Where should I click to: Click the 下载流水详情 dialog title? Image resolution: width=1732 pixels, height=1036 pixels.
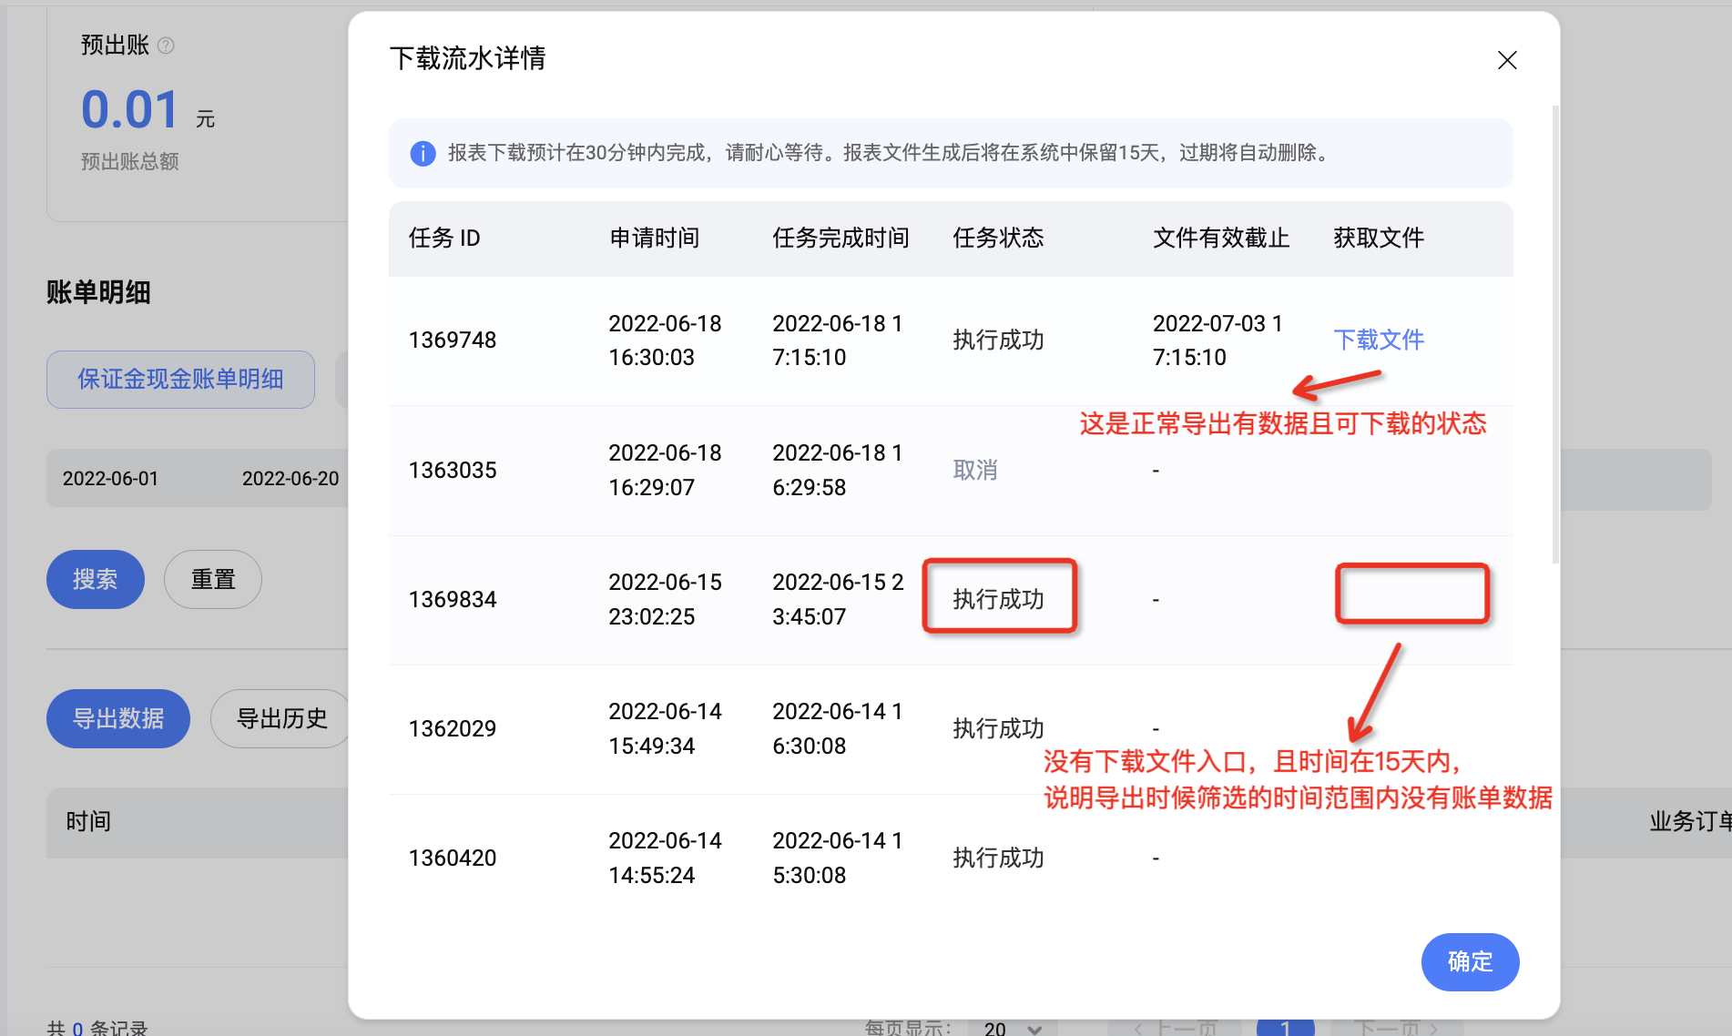click(x=467, y=58)
